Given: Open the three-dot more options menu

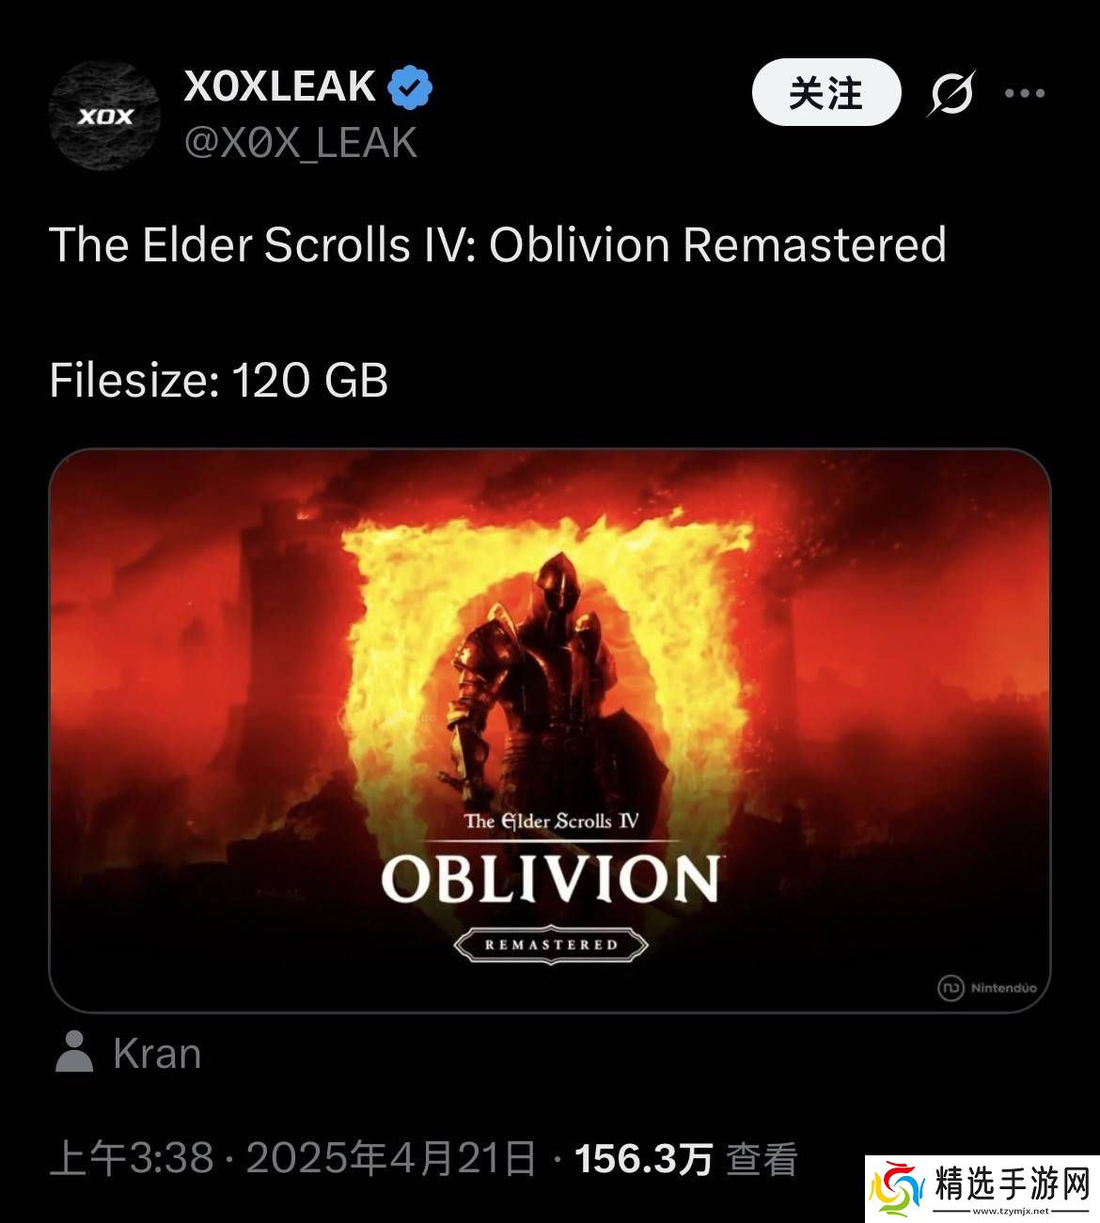Looking at the screenshot, I should click(1025, 93).
